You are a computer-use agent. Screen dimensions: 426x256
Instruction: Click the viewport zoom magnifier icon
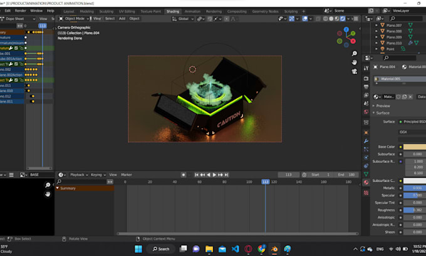tap(355, 53)
